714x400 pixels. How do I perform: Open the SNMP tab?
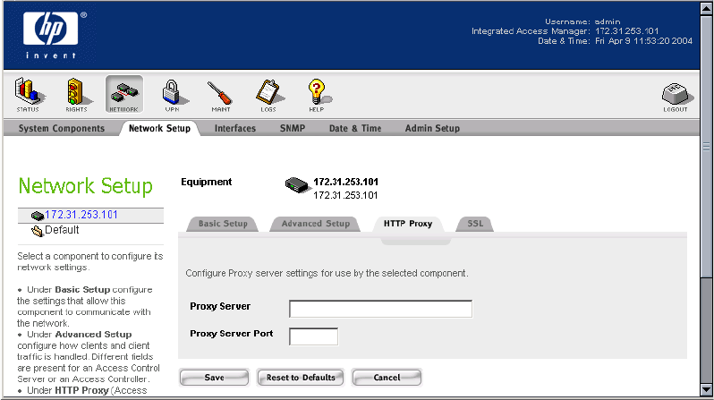293,129
